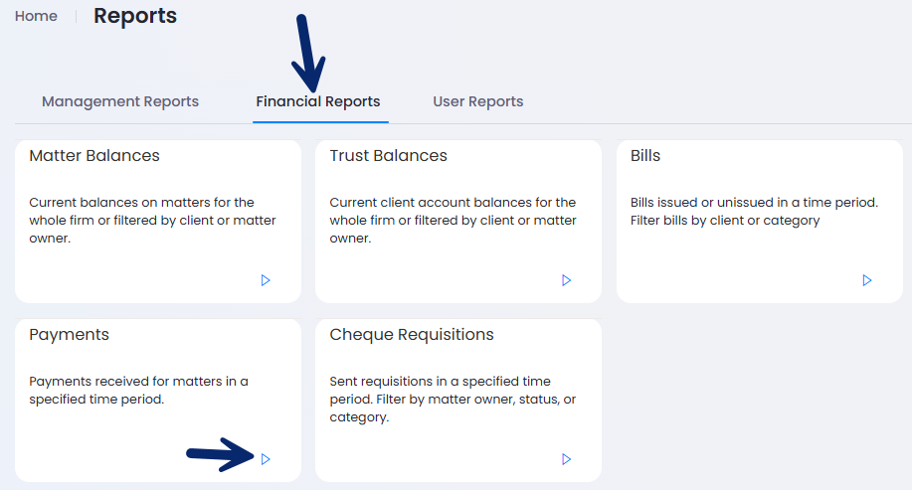
Task: Open the Bills card title
Action: coord(645,156)
